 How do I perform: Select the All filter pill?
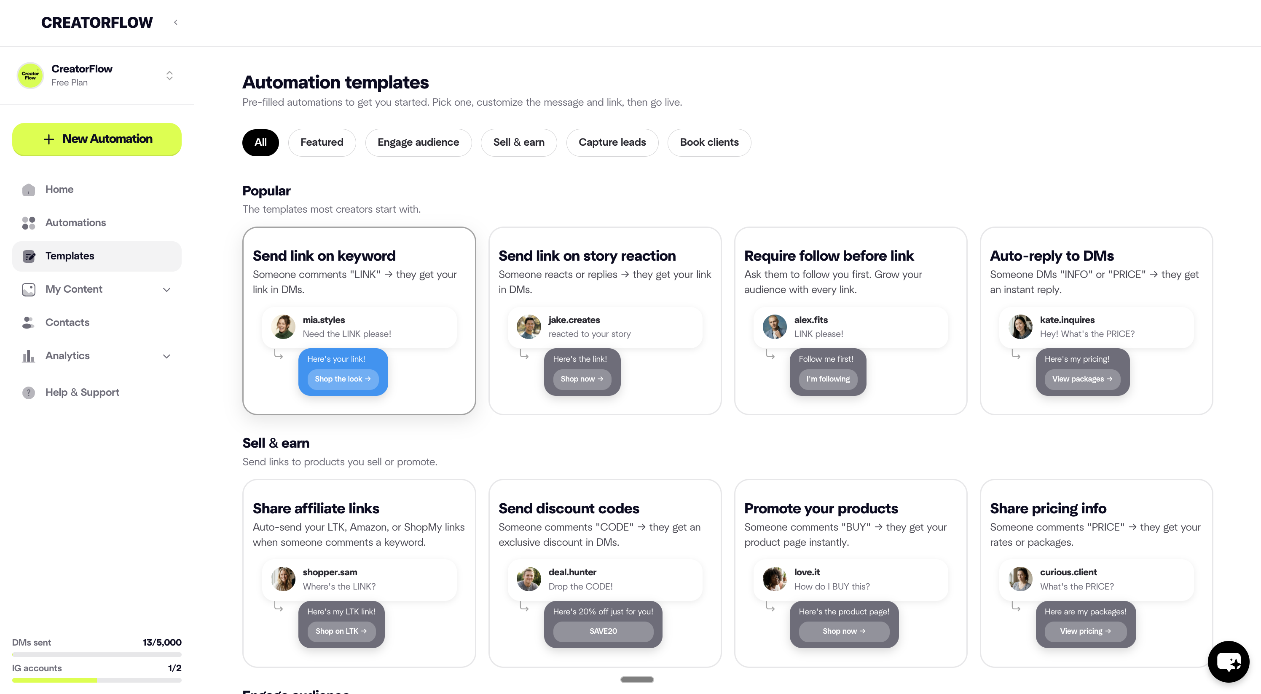[x=260, y=142]
